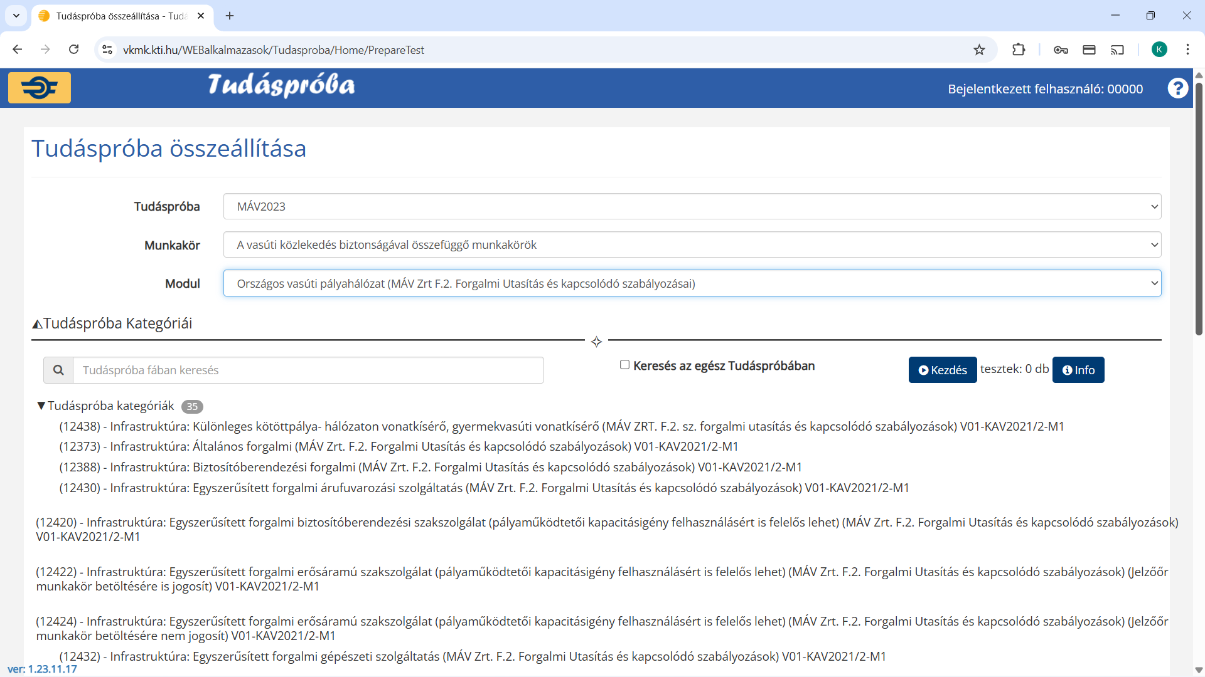
Task: Click the Tudáspróba fában keresés field
Action: tap(308, 370)
